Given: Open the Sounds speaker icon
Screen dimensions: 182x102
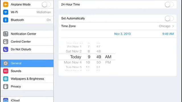Looking at the screenshot, I should click(x=6, y=71).
